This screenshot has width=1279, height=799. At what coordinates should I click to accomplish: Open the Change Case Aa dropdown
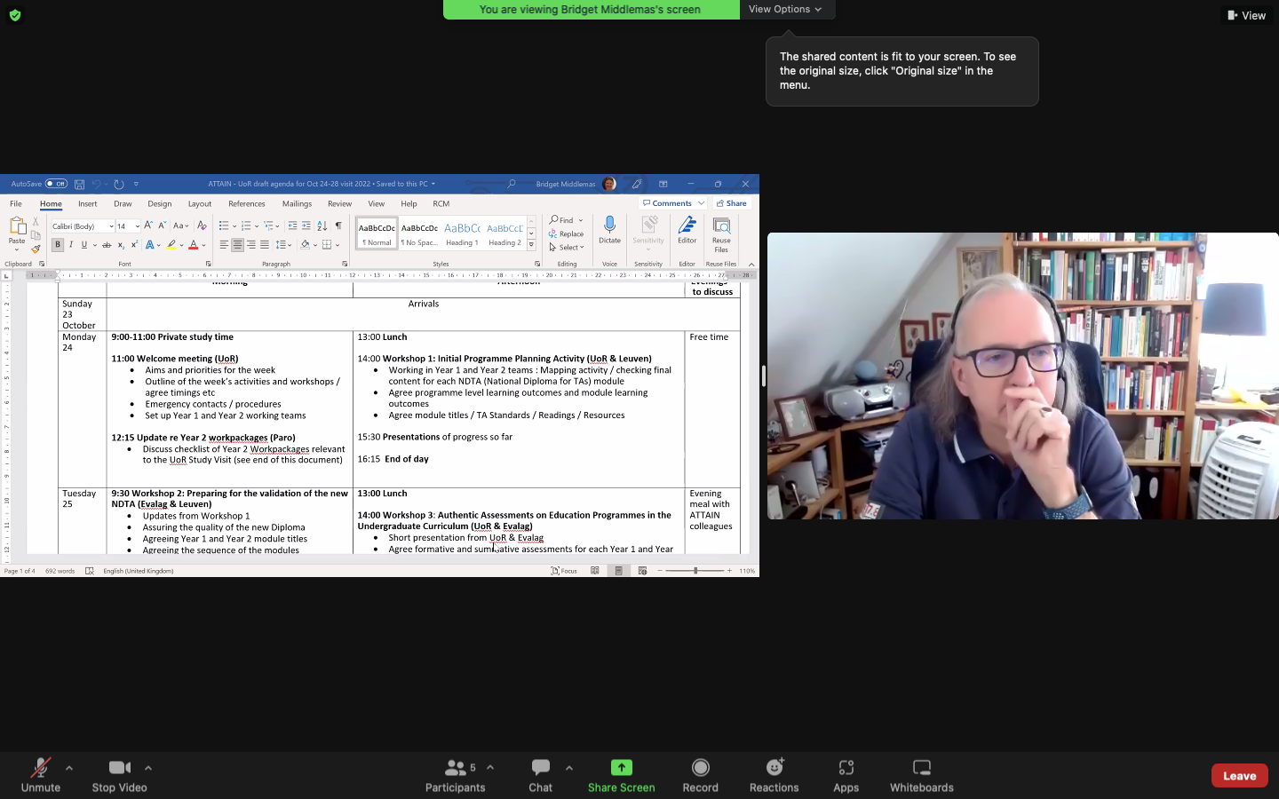click(x=180, y=225)
